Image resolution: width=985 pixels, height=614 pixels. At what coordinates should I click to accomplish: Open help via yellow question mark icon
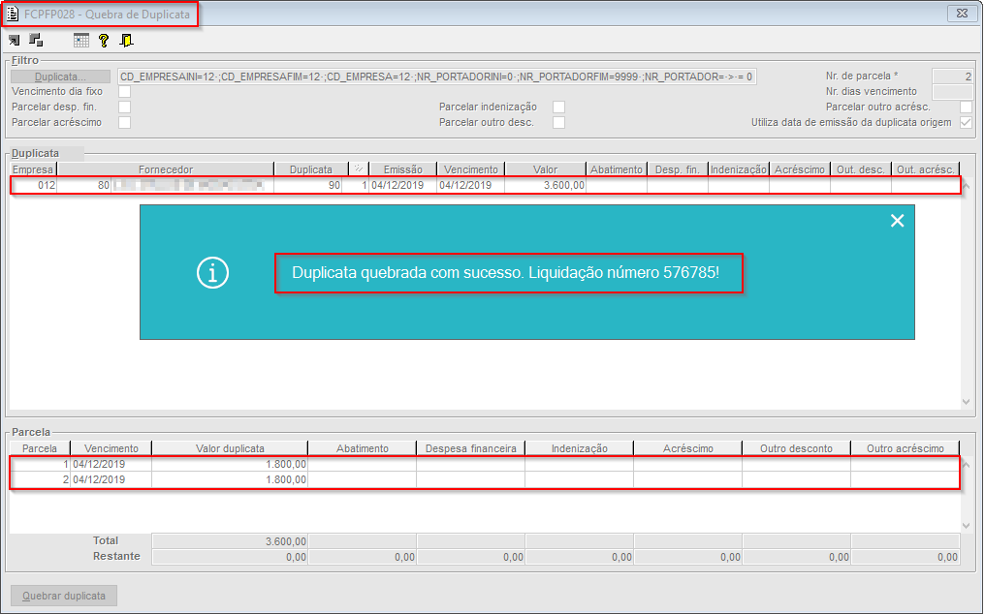coord(104,41)
